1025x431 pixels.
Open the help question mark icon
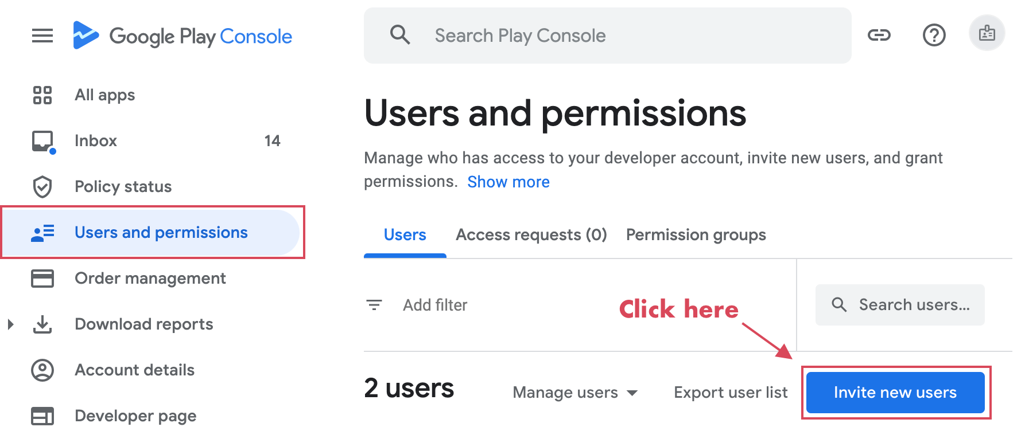[x=934, y=36]
